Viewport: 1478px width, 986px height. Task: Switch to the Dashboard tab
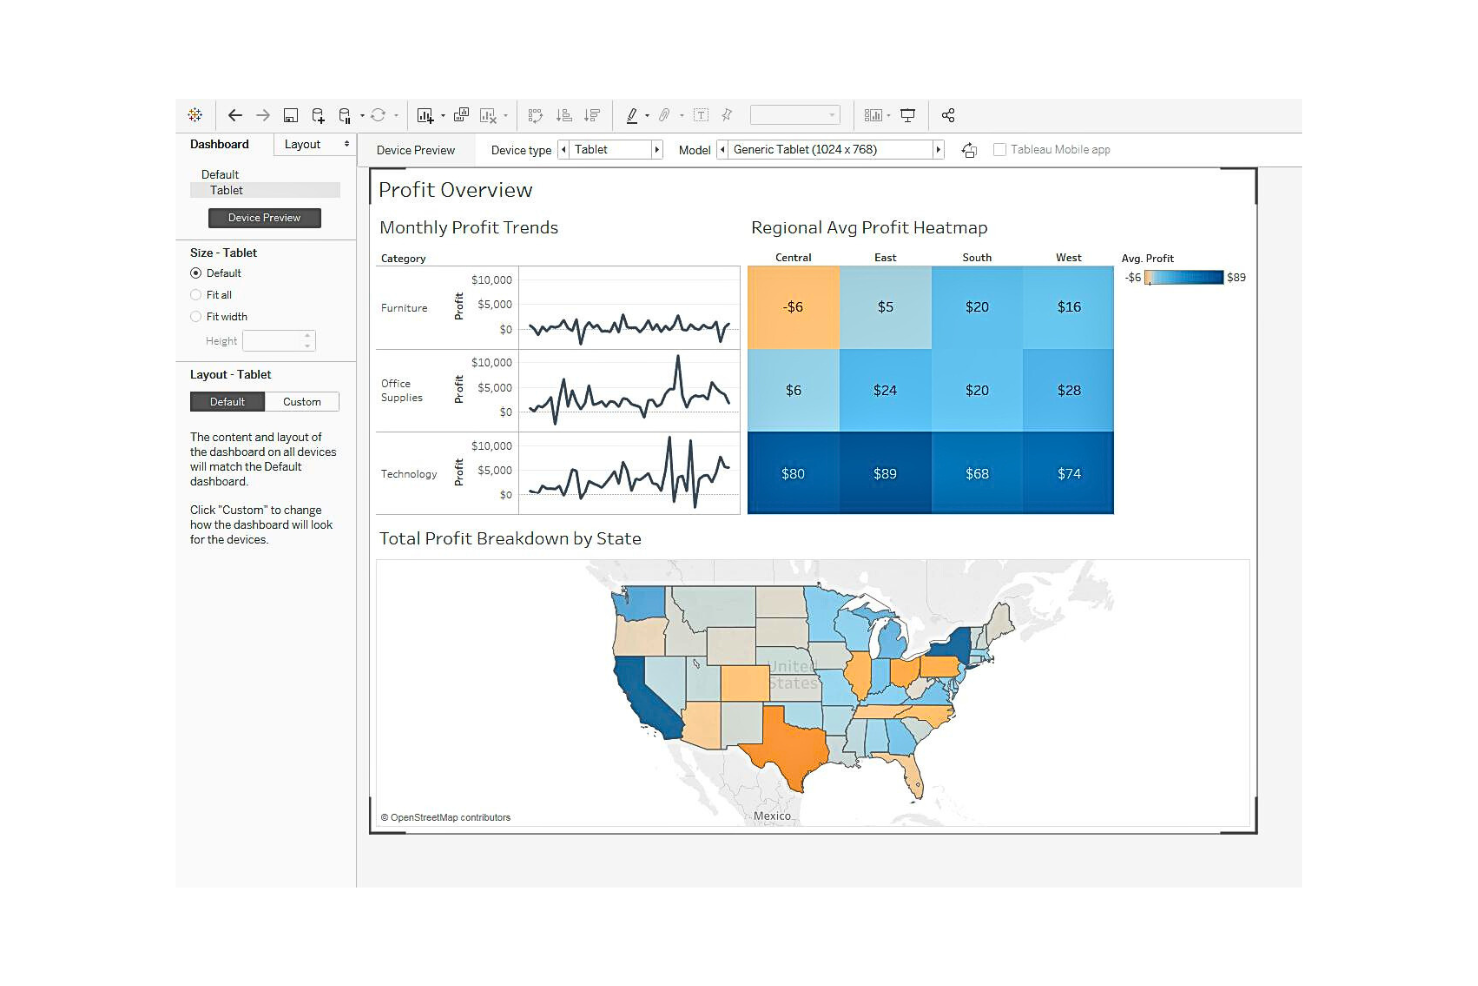pyautogui.click(x=219, y=144)
